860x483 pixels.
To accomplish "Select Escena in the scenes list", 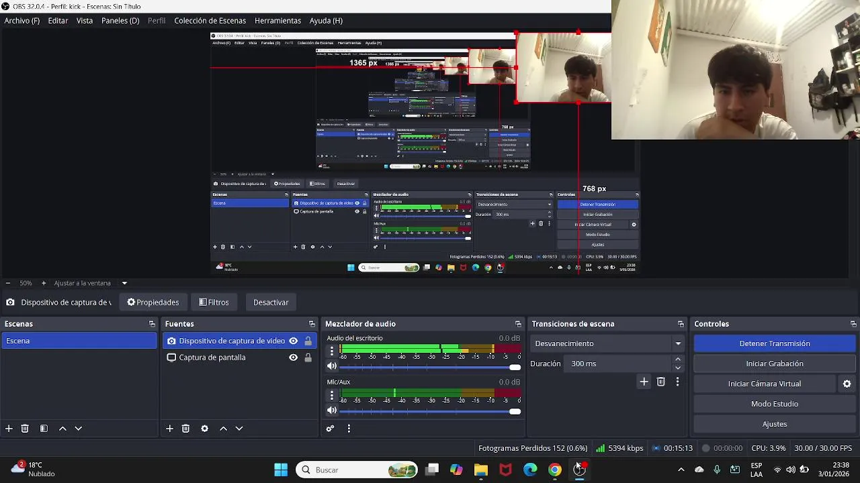I will tap(79, 341).
